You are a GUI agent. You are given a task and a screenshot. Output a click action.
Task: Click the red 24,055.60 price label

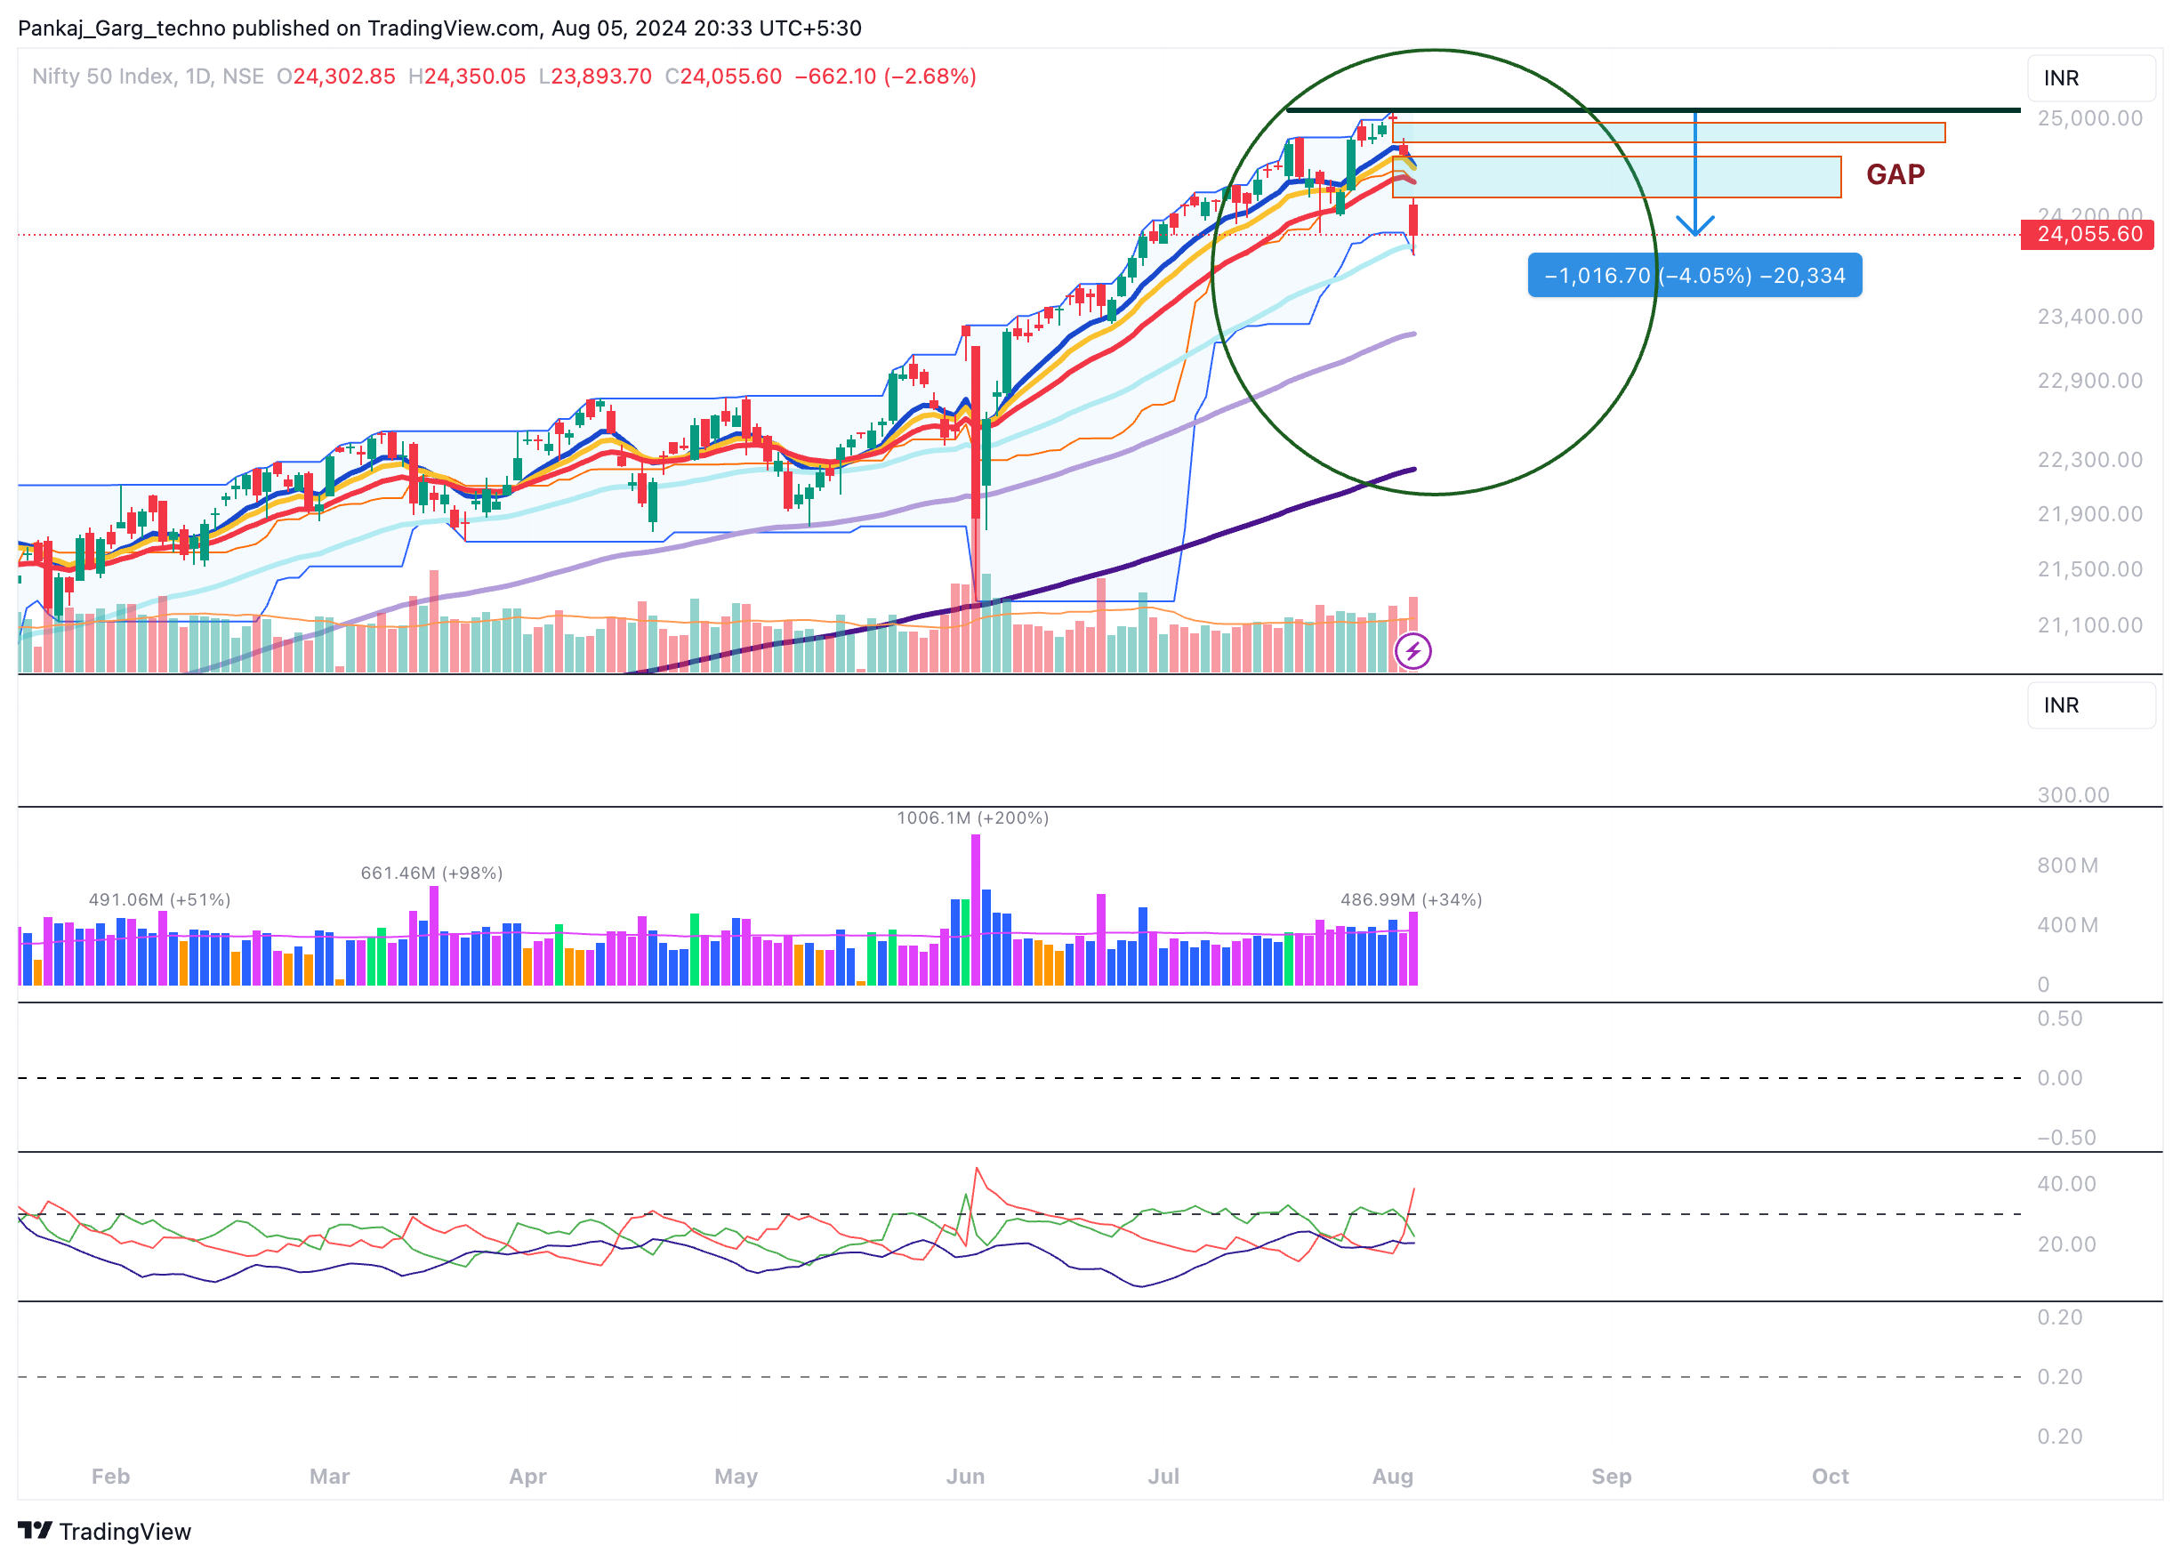click(2087, 235)
